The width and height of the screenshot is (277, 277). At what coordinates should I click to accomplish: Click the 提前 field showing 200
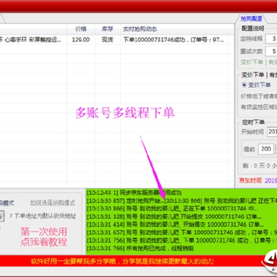coord(265,149)
